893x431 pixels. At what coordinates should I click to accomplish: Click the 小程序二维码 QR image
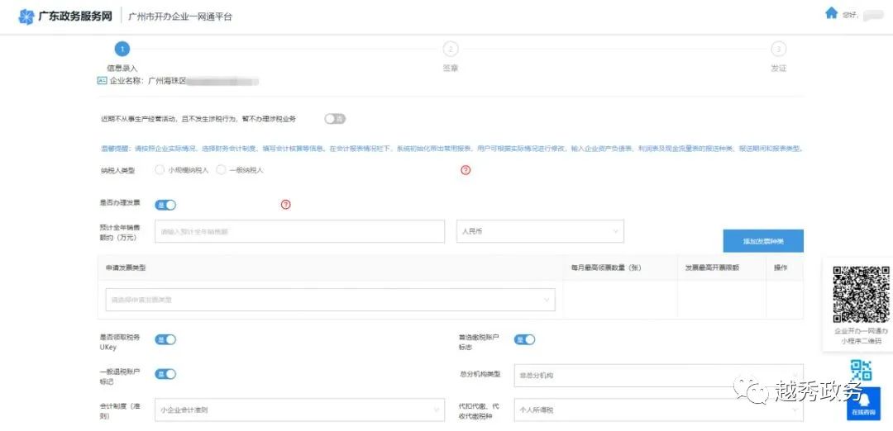[x=861, y=295]
